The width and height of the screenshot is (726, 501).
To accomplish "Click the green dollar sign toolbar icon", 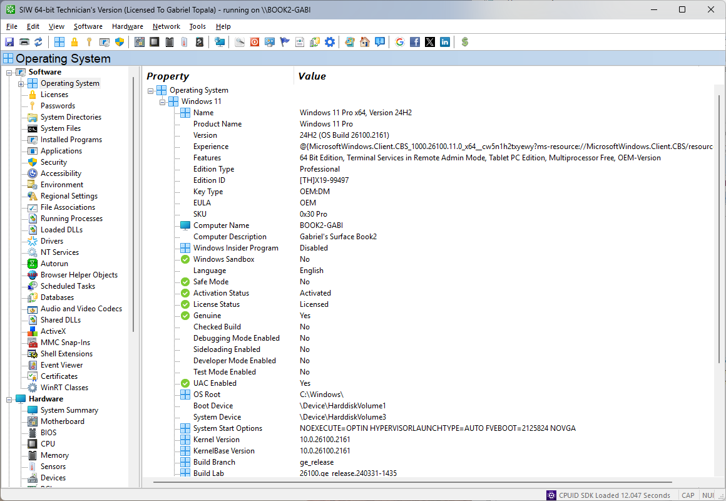I will coord(465,42).
